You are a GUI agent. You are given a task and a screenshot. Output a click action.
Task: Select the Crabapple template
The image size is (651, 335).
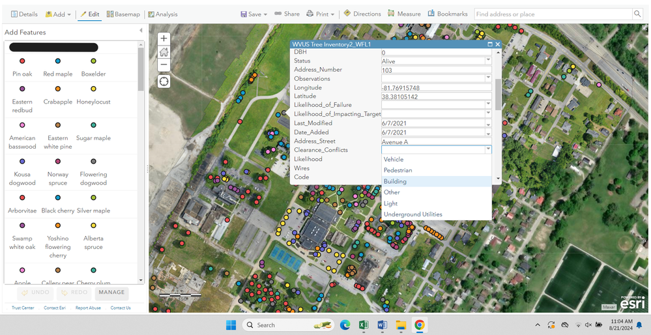pos(58,95)
